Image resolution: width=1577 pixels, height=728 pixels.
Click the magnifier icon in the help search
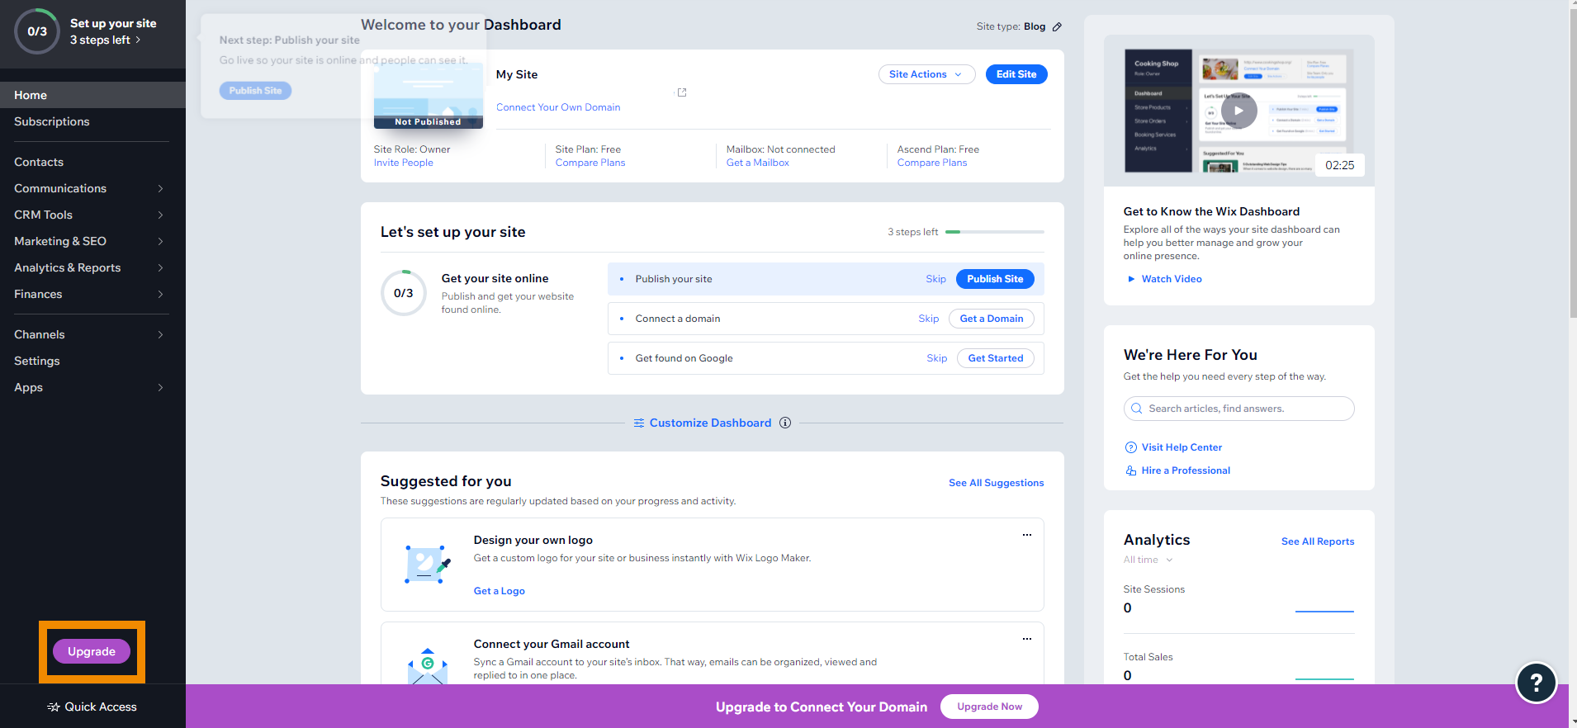tap(1137, 409)
